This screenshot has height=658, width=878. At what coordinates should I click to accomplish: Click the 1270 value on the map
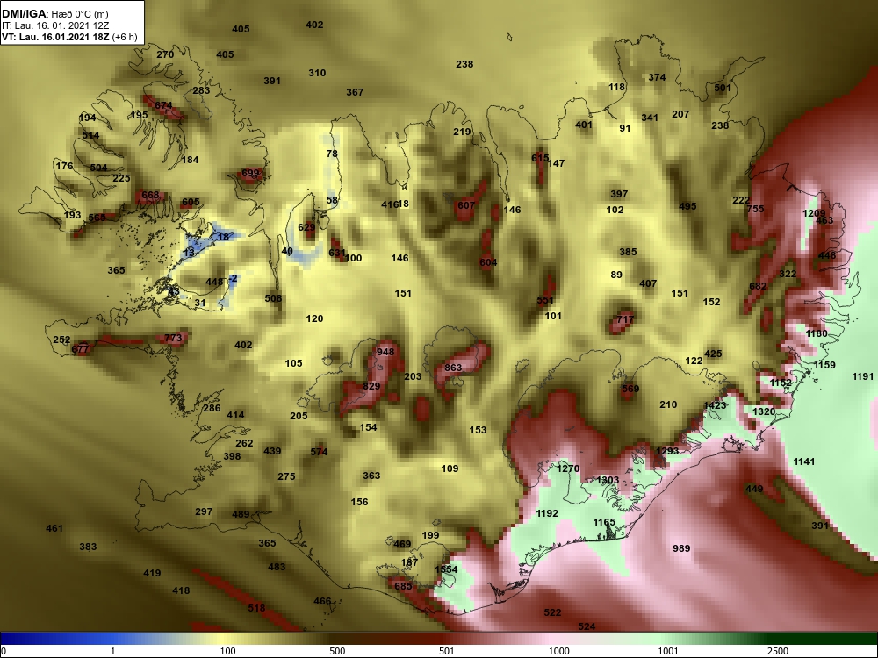(568, 468)
